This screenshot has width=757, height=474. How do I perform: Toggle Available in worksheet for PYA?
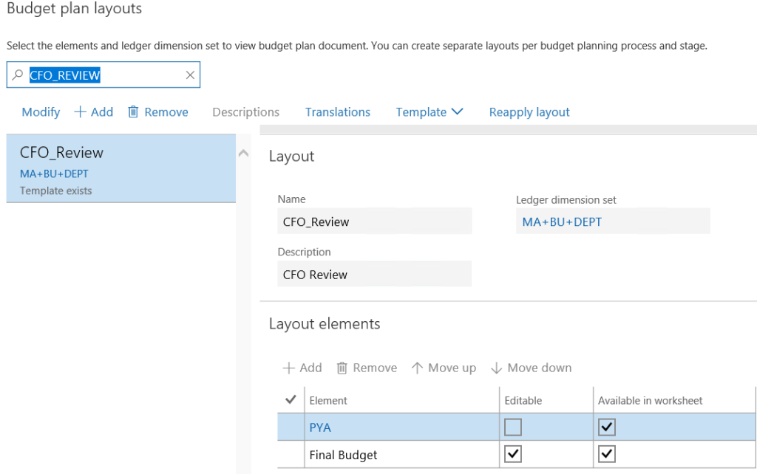pos(606,427)
